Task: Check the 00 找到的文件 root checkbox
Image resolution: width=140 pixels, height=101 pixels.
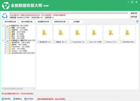Action: click(x=5, y=26)
